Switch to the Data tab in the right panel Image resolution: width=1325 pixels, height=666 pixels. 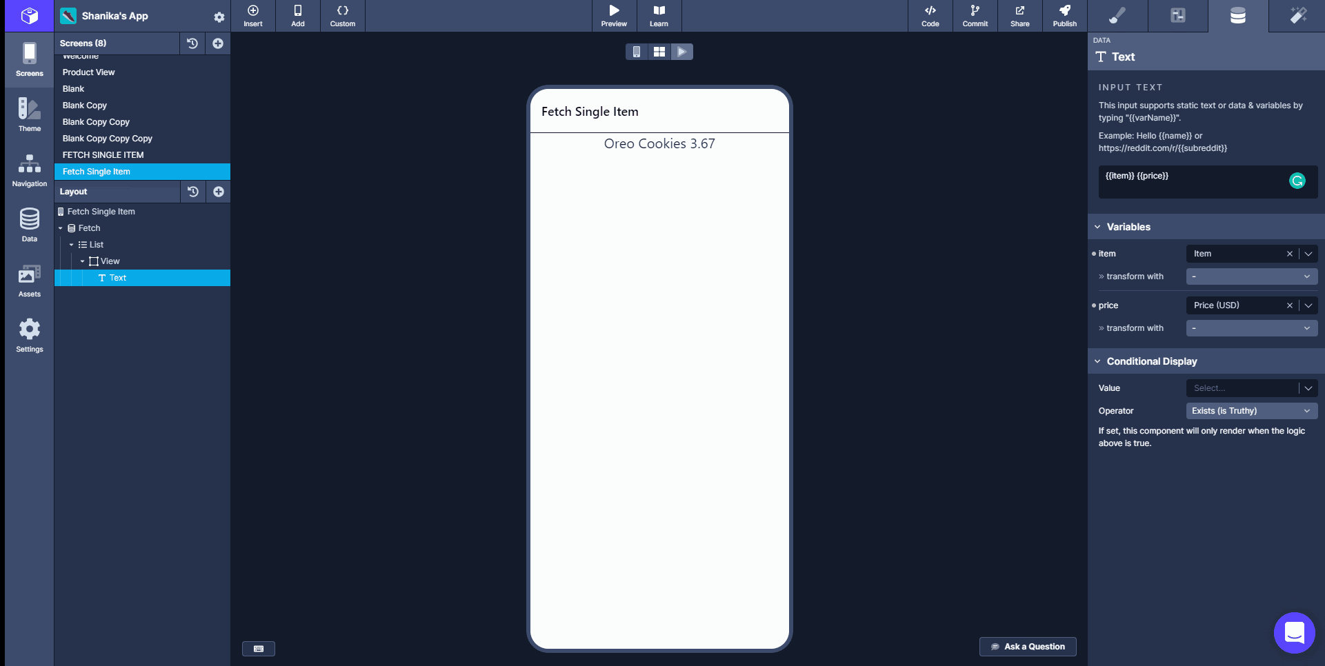click(x=1237, y=15)
